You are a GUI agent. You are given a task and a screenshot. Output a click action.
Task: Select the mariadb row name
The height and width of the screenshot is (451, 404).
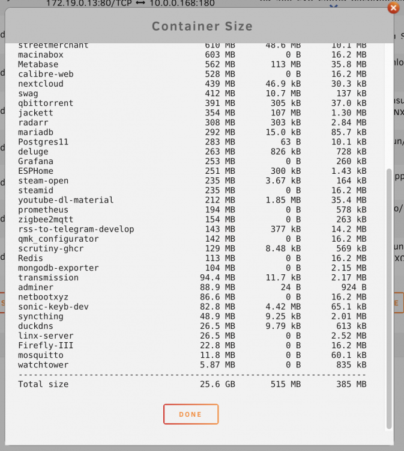tap(35, 132)
